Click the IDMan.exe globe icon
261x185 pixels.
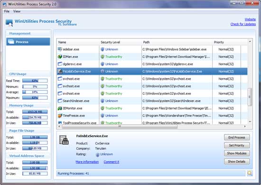point(60,56)
